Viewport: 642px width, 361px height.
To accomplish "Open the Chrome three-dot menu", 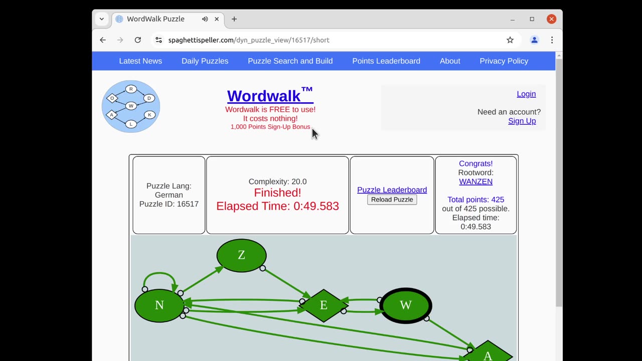I will tap(552, 40).
